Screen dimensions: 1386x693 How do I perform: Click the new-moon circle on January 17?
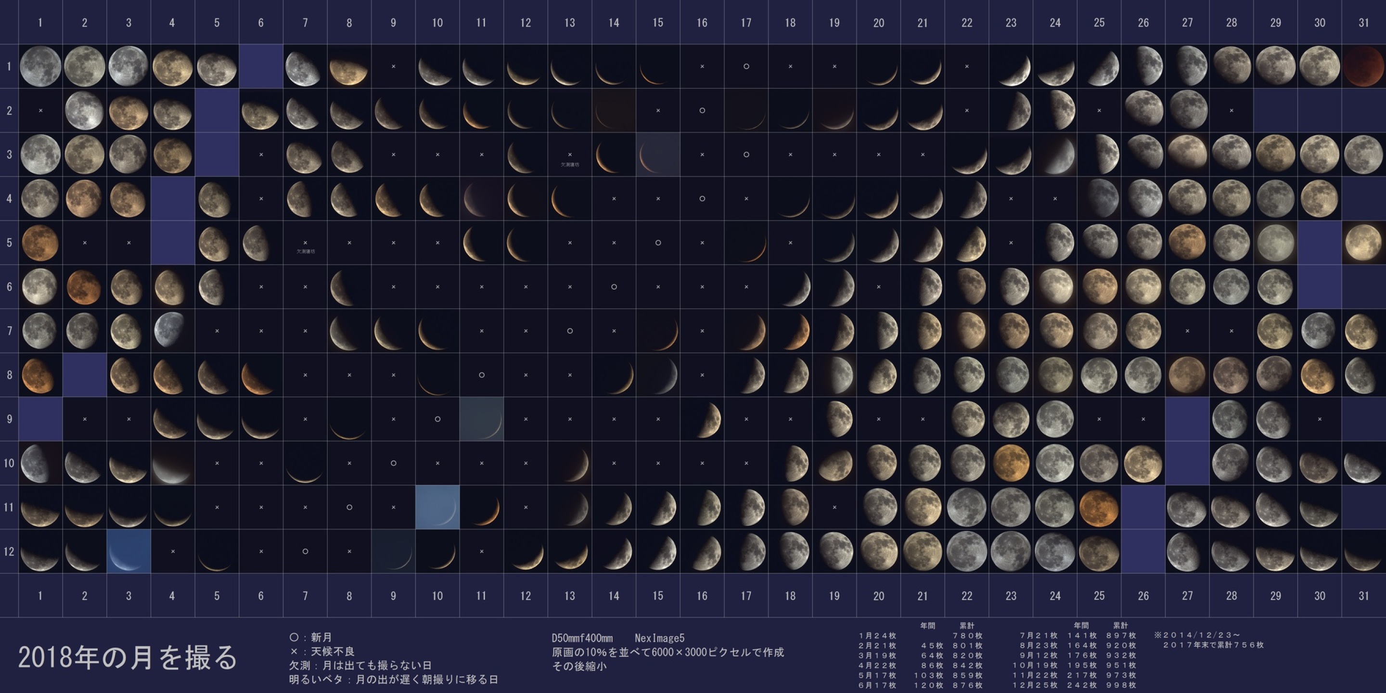point(746,66)
